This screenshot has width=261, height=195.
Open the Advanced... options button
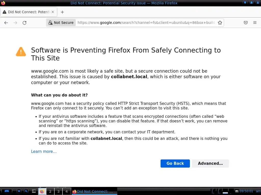point(210,164)
